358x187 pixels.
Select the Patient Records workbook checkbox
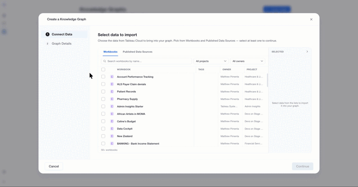click(103, 92)
